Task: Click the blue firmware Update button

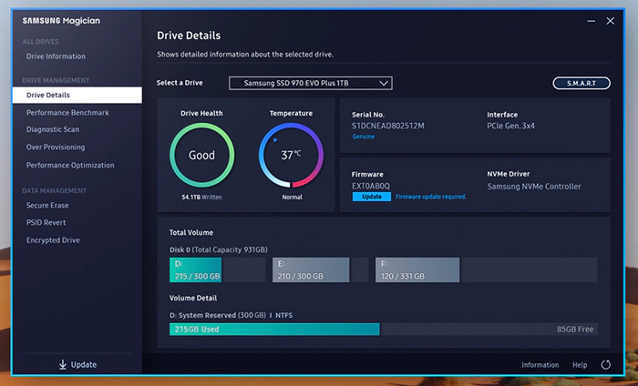Action: 371,197
